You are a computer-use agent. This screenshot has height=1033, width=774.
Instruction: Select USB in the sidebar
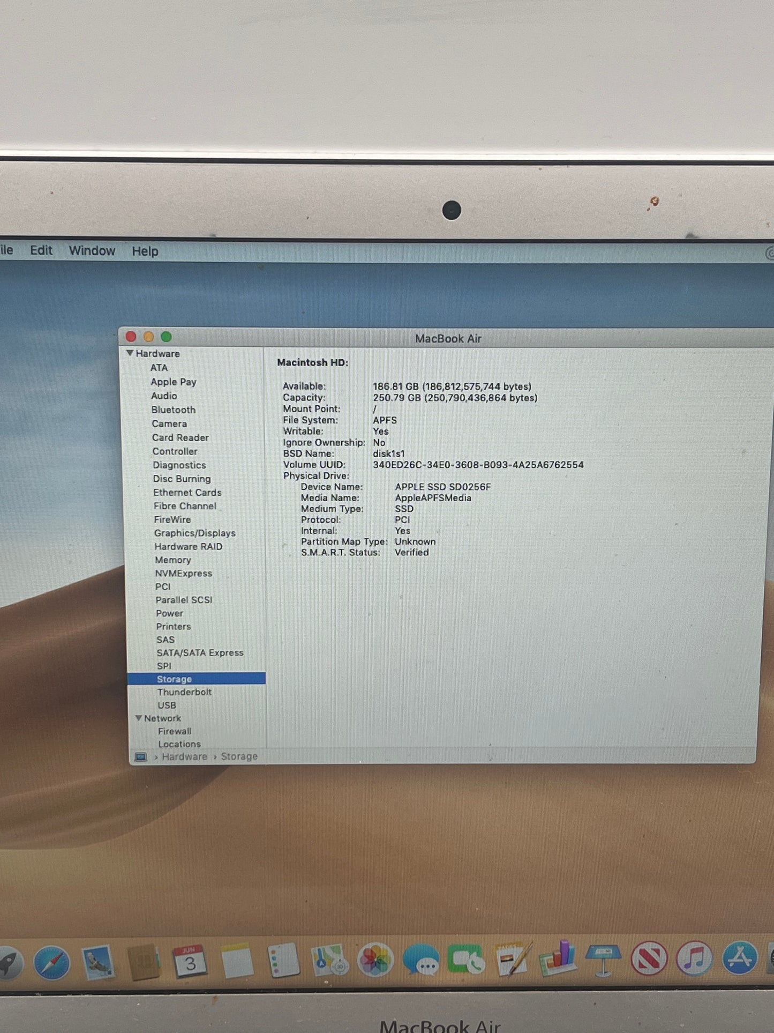(167, 705)
